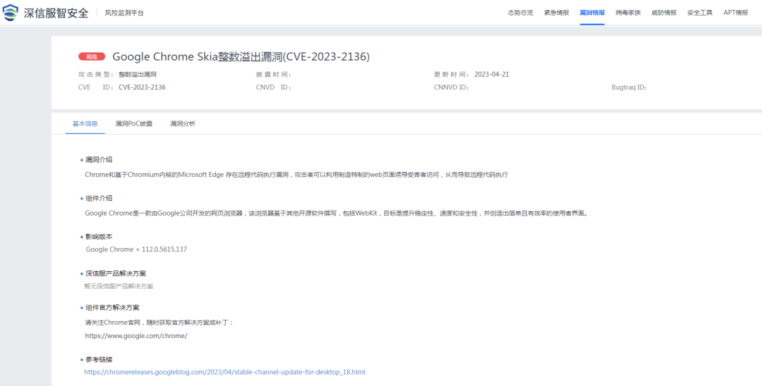Click the red 高危 severity badge
This screenshot has width=762, height=386.
92,57
